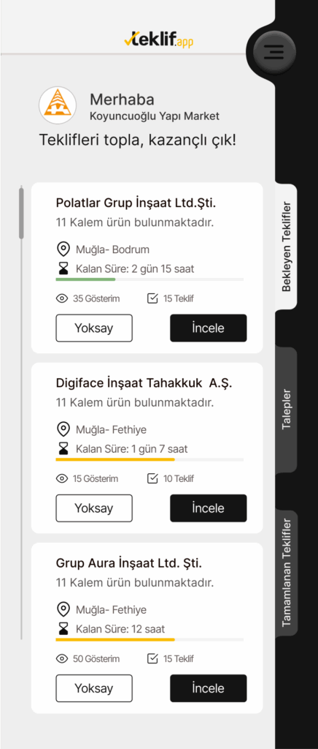Click İncele for Grup Aura İnşaat
Screen dimensions: 318x749
click(209, 688)
